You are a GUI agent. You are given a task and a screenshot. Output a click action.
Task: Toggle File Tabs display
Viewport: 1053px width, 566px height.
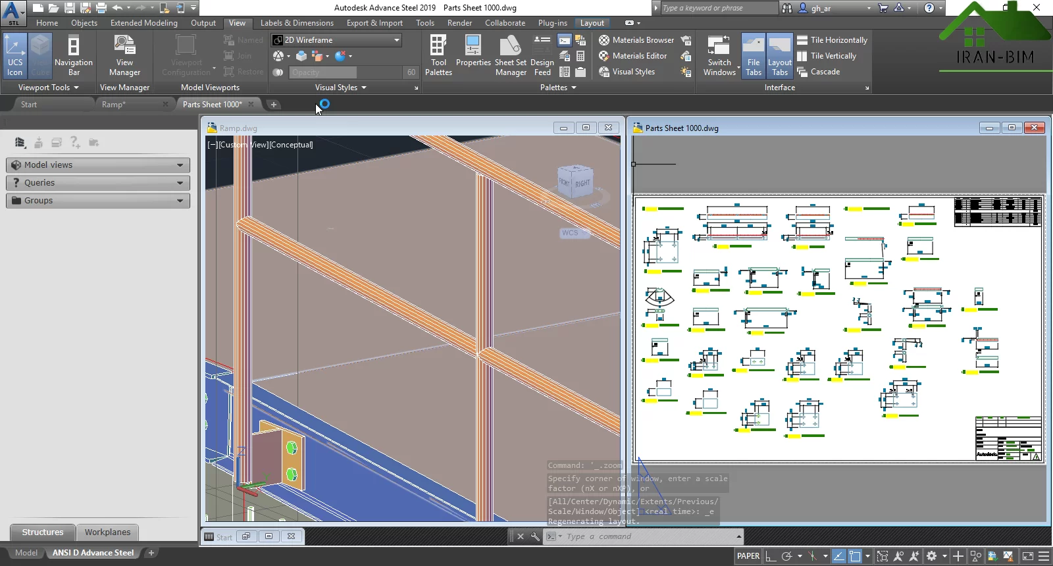[x=754, y=55]
